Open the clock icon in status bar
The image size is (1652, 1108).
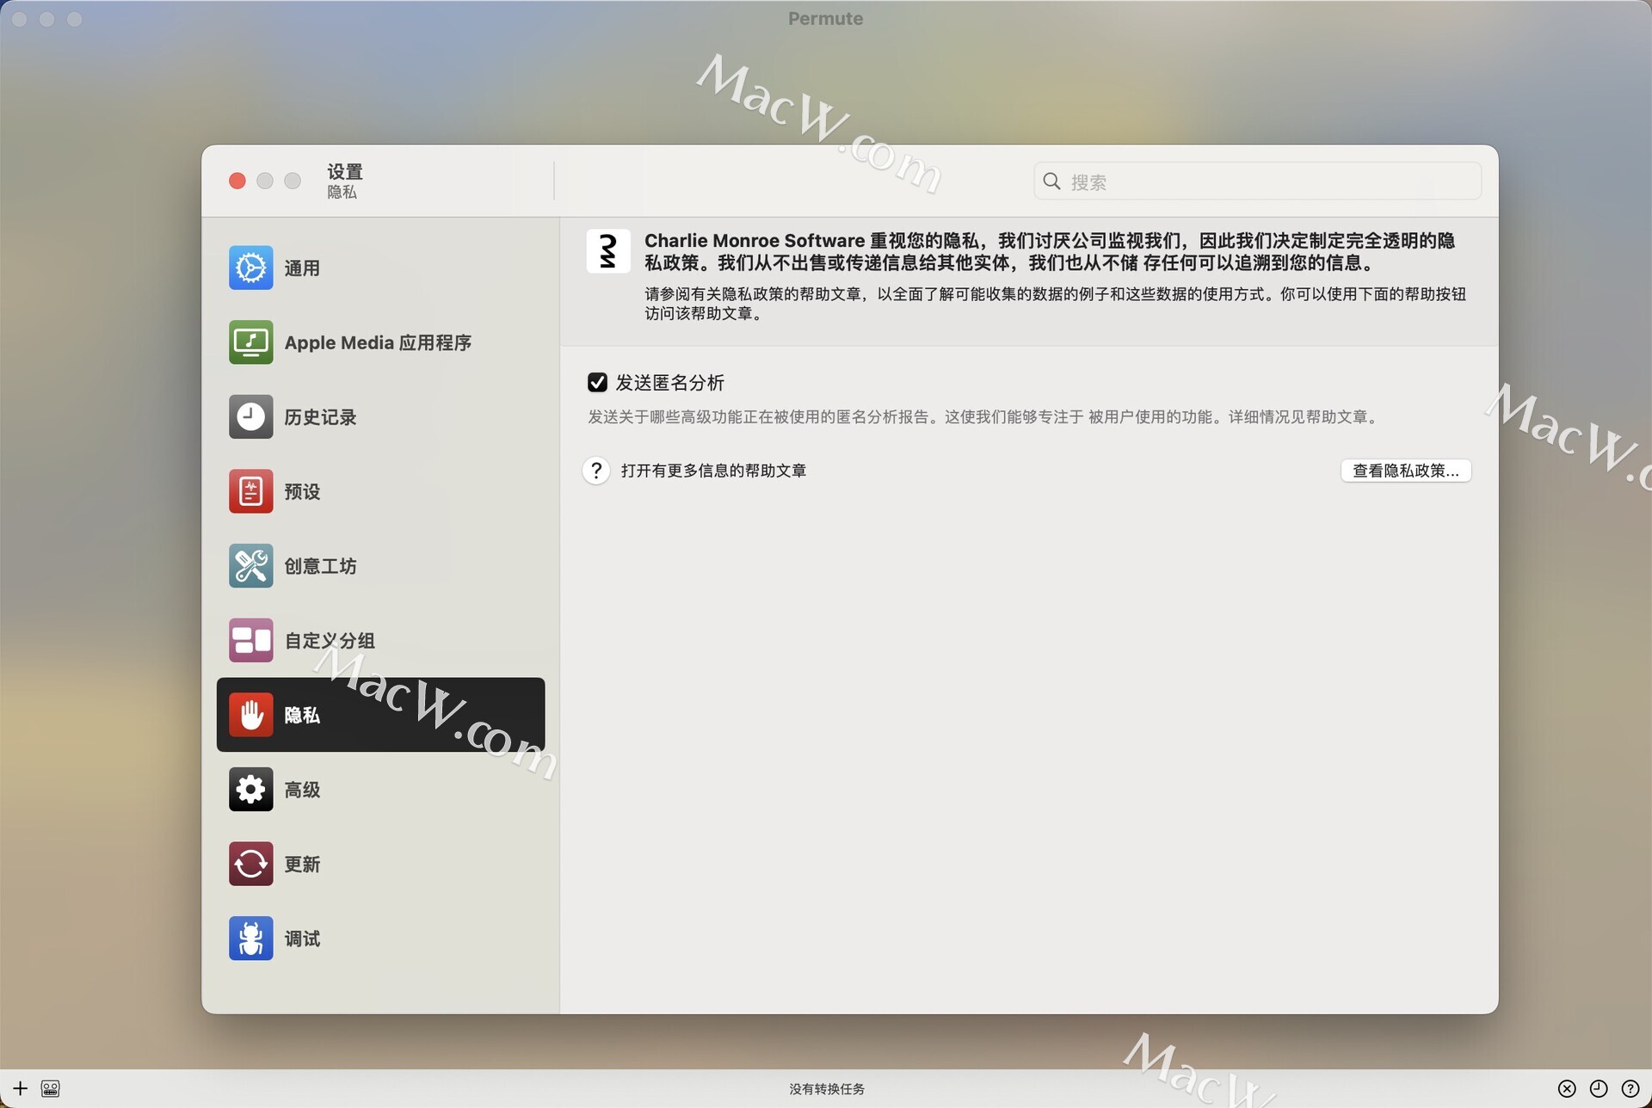1599,1088
